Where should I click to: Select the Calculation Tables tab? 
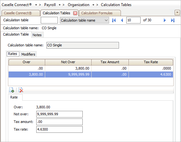point(56,13)
